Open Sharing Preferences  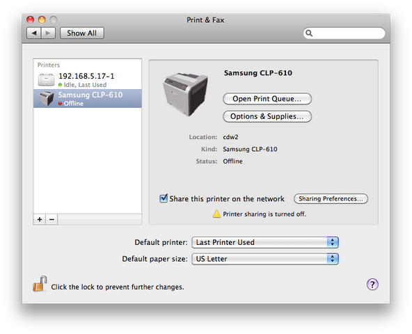[331, 199]
